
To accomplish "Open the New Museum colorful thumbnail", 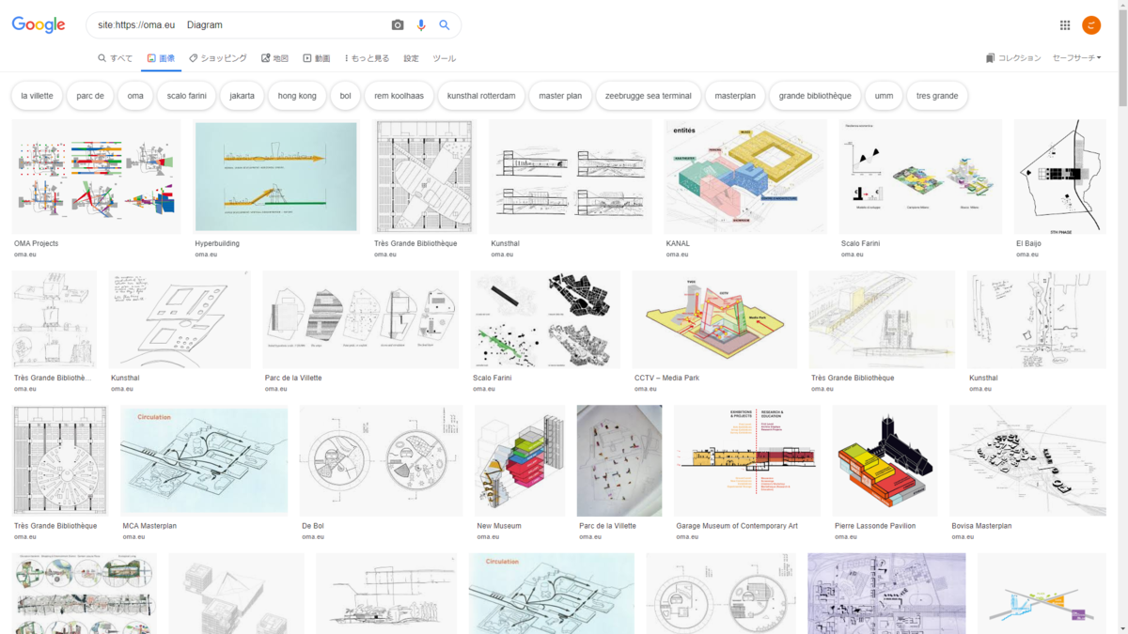I will click(x=520, y=460).
